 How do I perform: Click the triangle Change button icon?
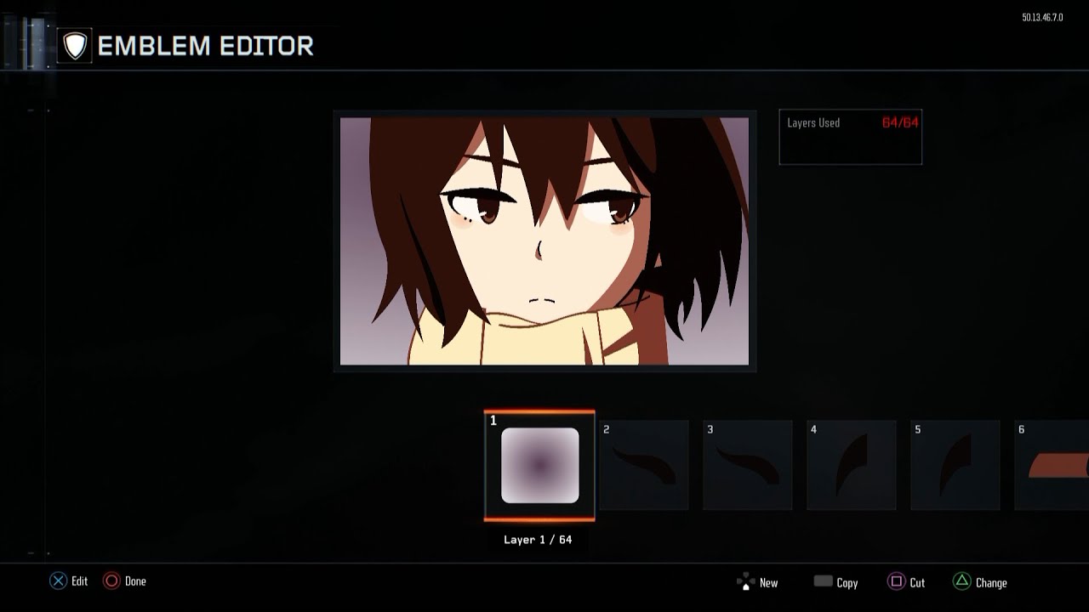(x=961, y=582)
